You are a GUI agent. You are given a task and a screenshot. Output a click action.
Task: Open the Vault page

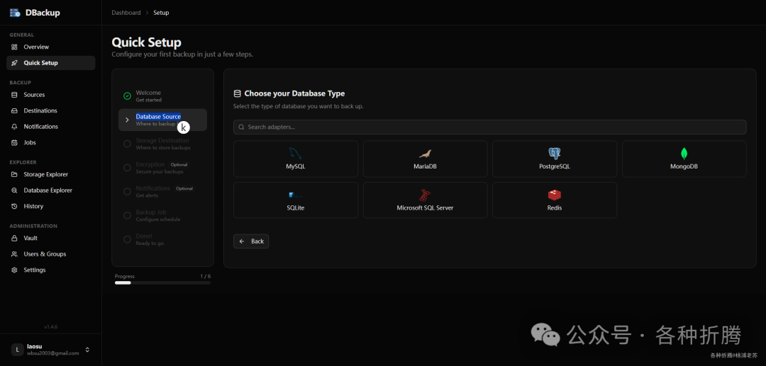click(51, 239)
